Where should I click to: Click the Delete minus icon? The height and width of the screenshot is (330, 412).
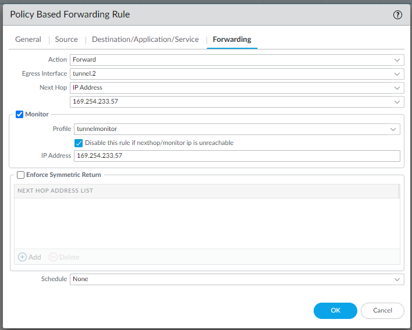tap(53, 257)
